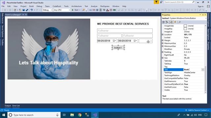Image resolution: width=211 pixels, height=118 pixels.
Task: Toggle pin on the Form1.cs [Design] tab
Action: pyautogui.click(x=23, y=15)
